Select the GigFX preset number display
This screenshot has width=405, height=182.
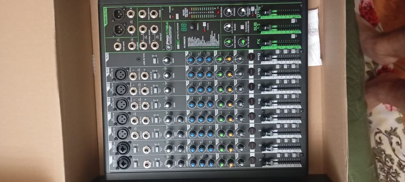coord(183,27)
